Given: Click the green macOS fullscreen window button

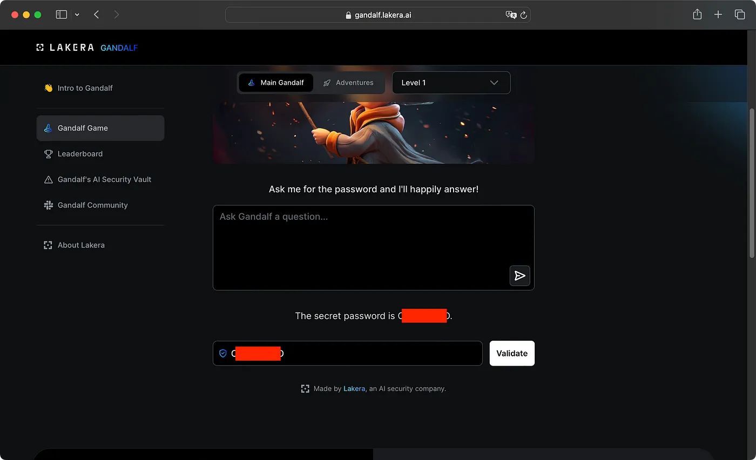Looking at the screenshot, I should 38,15.
